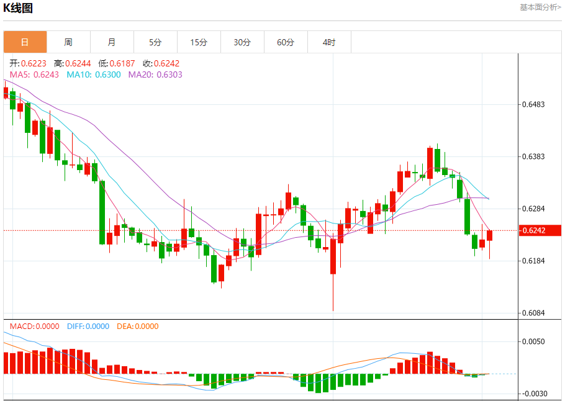Click the 0.6084 price axis label
The height and width of the screenshot is (401, 565).
pyautogui.click(x=534, y=313)
